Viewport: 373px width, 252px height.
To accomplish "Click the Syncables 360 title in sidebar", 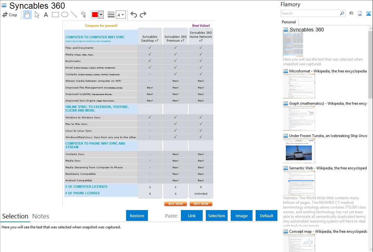I will (x=307, y=30).
